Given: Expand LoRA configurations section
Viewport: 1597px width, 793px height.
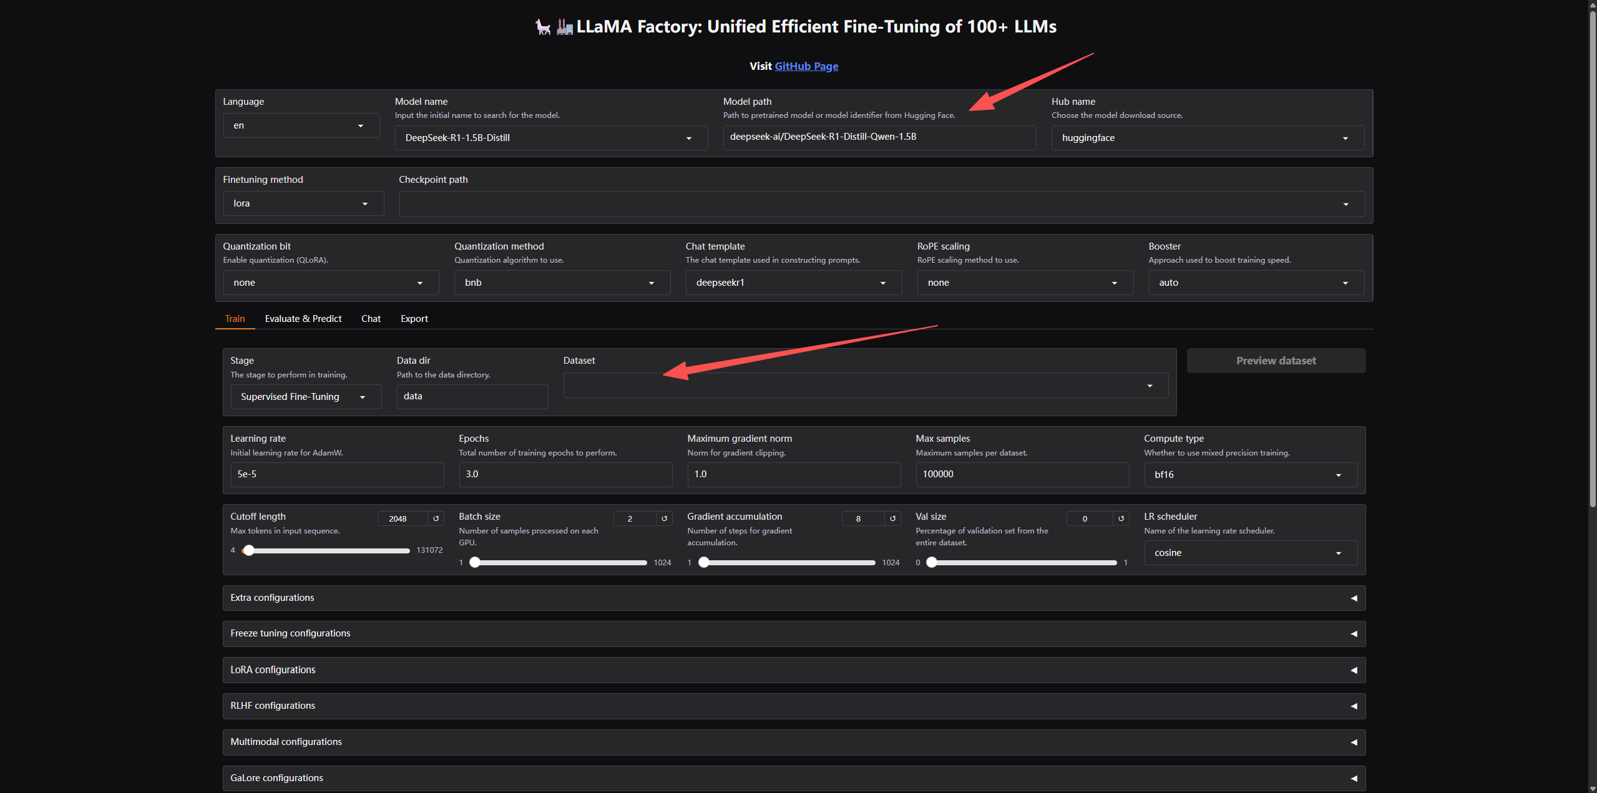Looking at the screenshot, I should point(794,669).
